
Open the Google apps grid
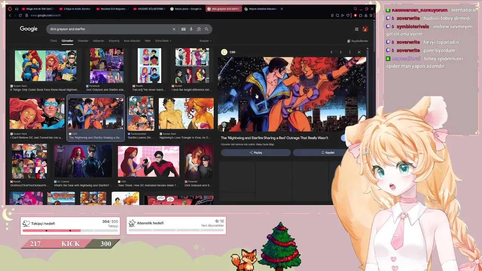pos(357,29)
